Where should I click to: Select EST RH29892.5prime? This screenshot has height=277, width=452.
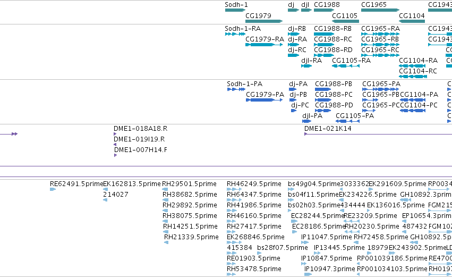pos(166,211)
